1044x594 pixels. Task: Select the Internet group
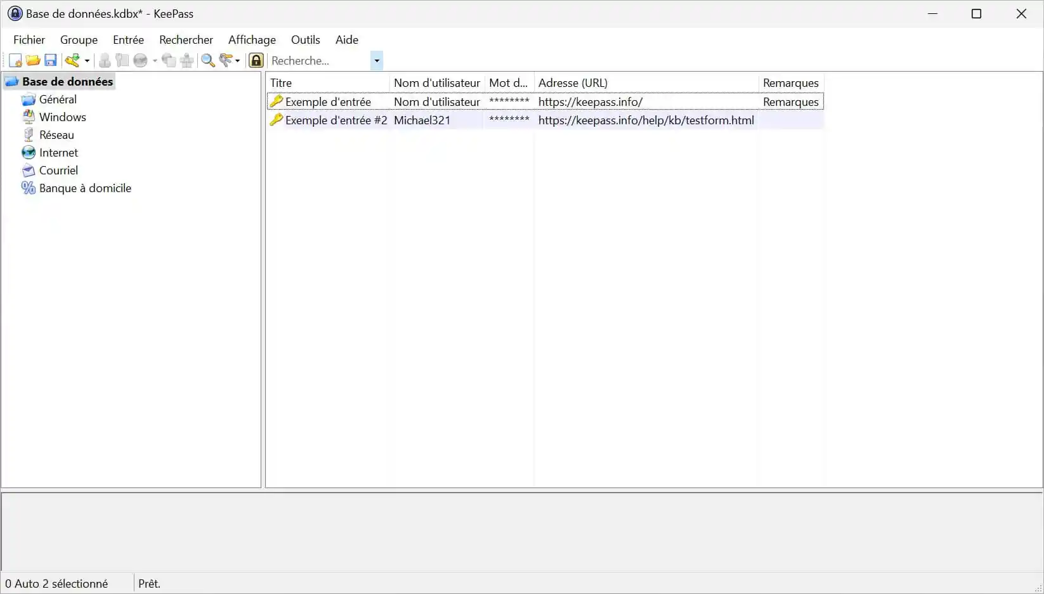point(58,152)
